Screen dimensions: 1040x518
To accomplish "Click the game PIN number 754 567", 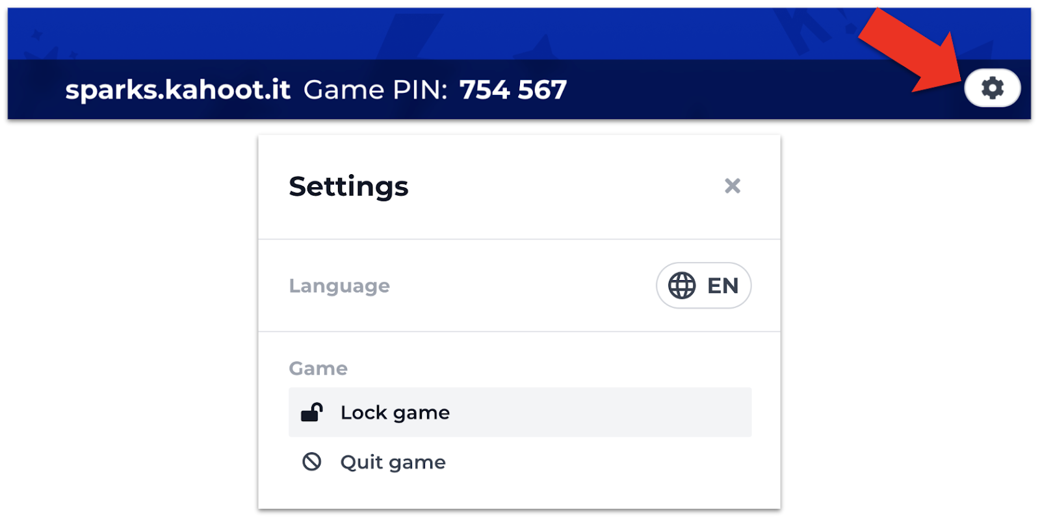I will click(513, 90).
